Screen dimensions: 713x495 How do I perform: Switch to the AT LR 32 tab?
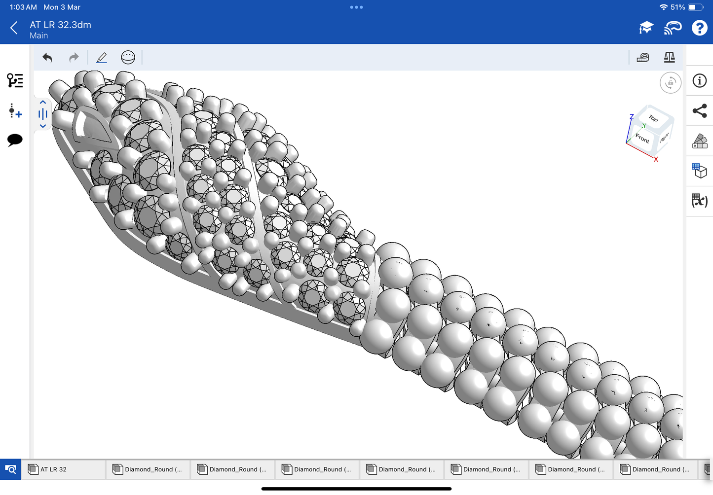pos(63,469)
